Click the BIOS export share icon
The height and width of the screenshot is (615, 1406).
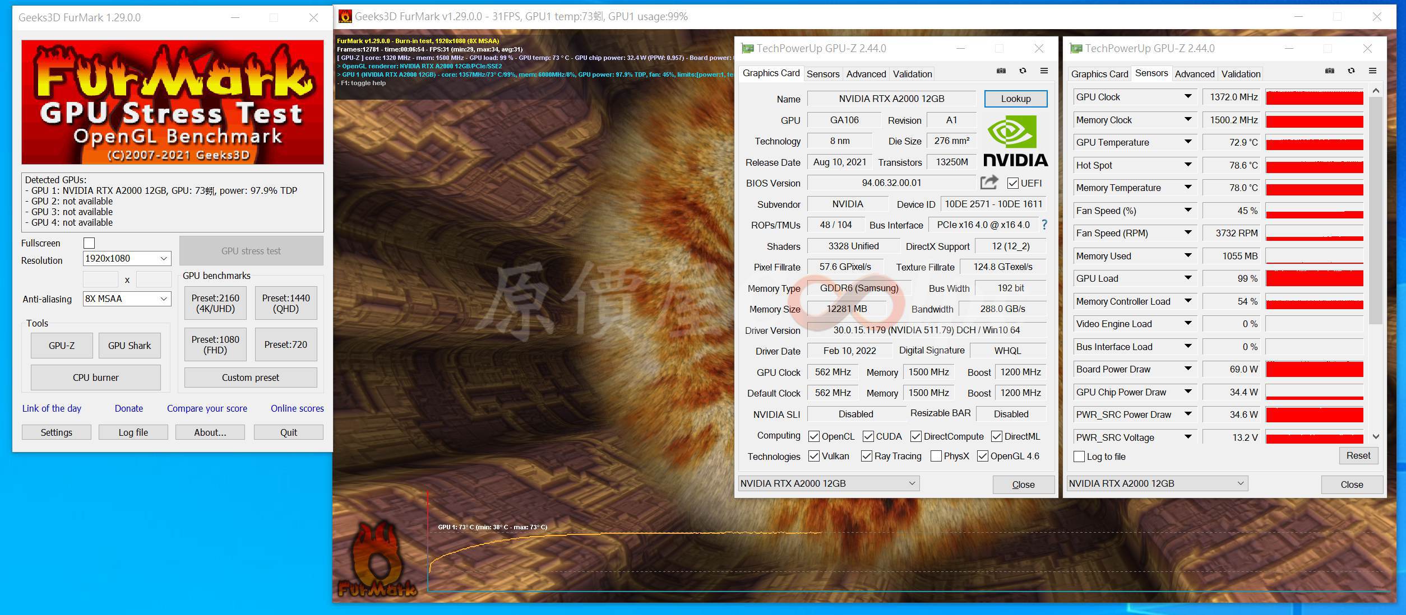pos(989,182)
